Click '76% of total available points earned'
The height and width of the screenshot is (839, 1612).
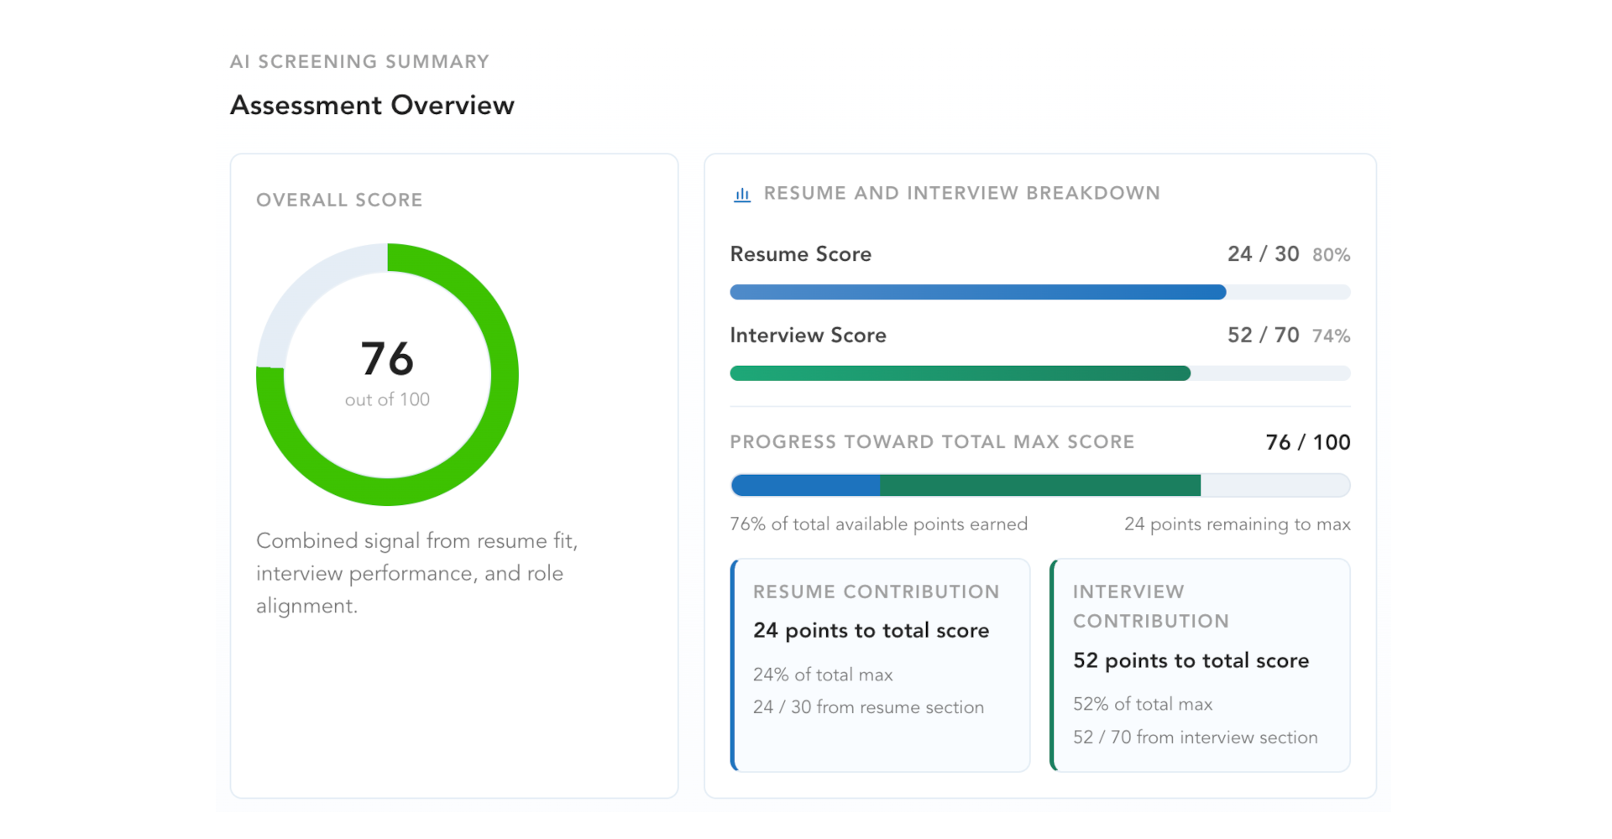pyautogui.click(x=879, y=524)
